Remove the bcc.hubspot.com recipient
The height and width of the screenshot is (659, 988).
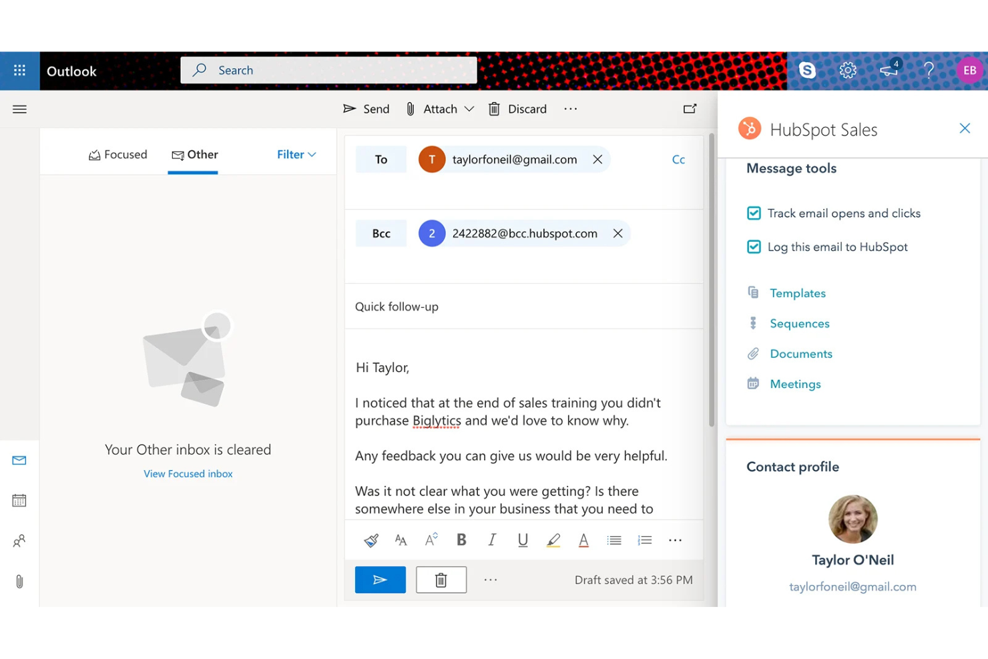point(617,234)
